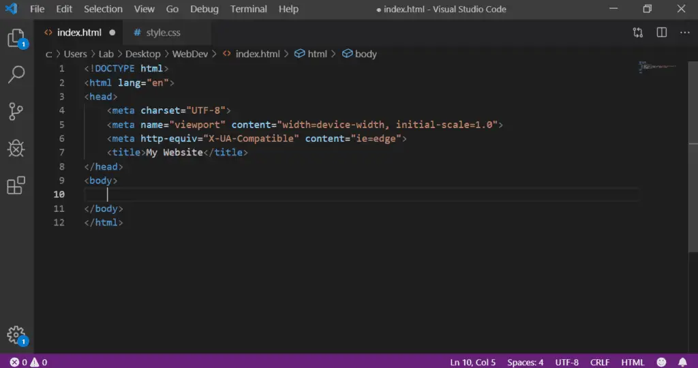Open the Search view icon

tap(16, 74)
